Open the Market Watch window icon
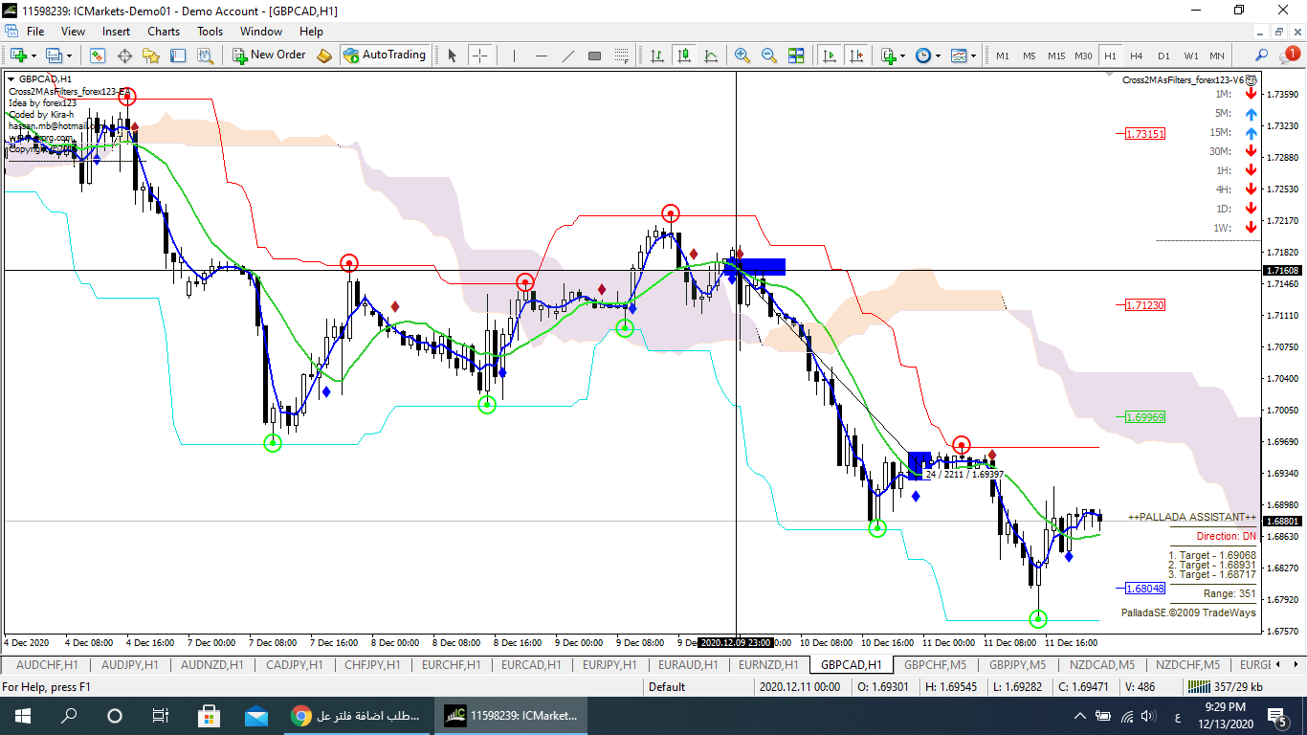 pyautogui.click(x=98, y=56)
